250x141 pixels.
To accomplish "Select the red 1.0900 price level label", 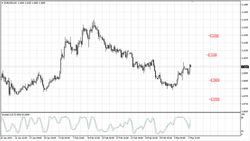I will click(215, 81).
